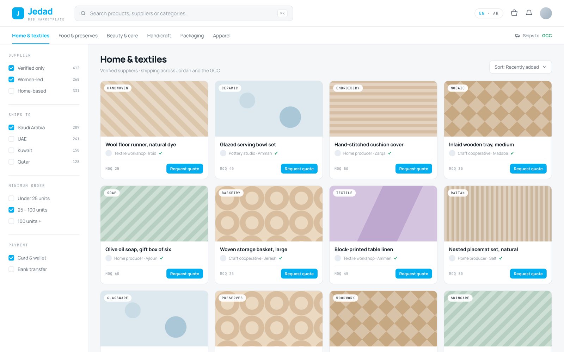
Task: Click verified checkmark for Craft cooperative Madaba
Action: 513,153
